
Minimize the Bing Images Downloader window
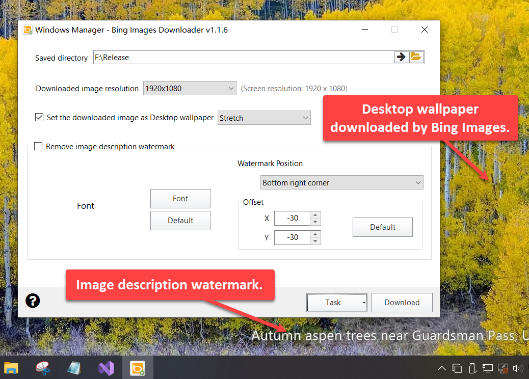click(365, 30)
